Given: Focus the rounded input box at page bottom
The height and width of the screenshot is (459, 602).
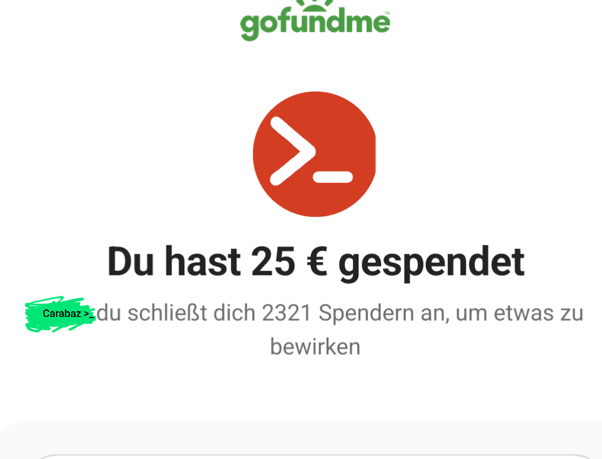Looking at the screenshot, I should (x=315, y=456).
